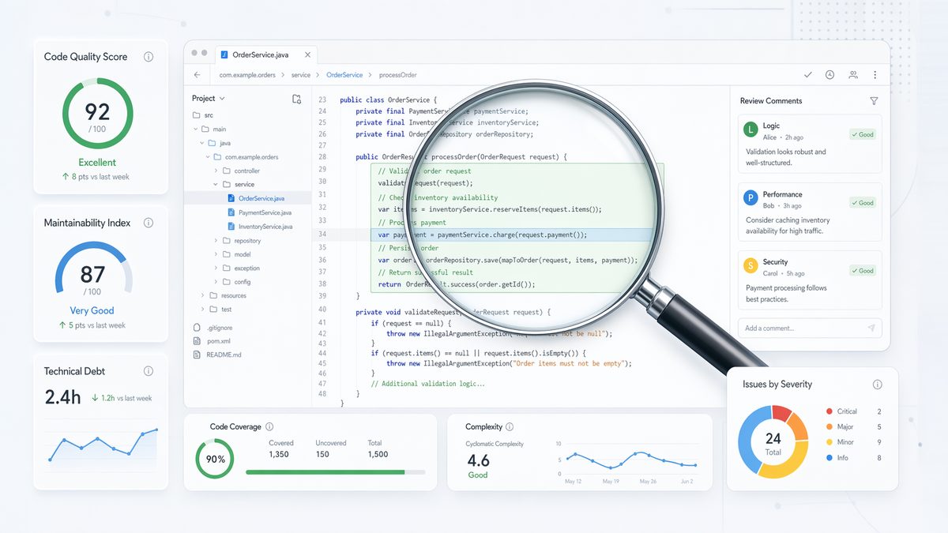Click the back arrow beside the breadcrumb

click(x=197, y=74)
